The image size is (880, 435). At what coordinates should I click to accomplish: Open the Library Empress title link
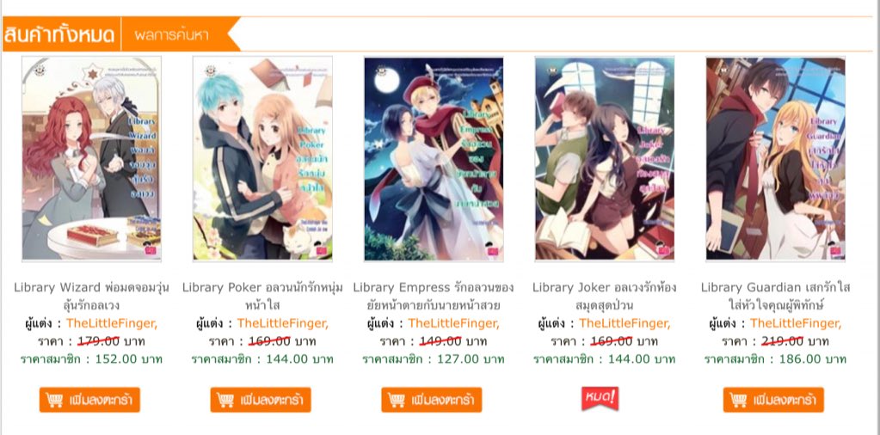pyautogui.click(x=434, y=297)
